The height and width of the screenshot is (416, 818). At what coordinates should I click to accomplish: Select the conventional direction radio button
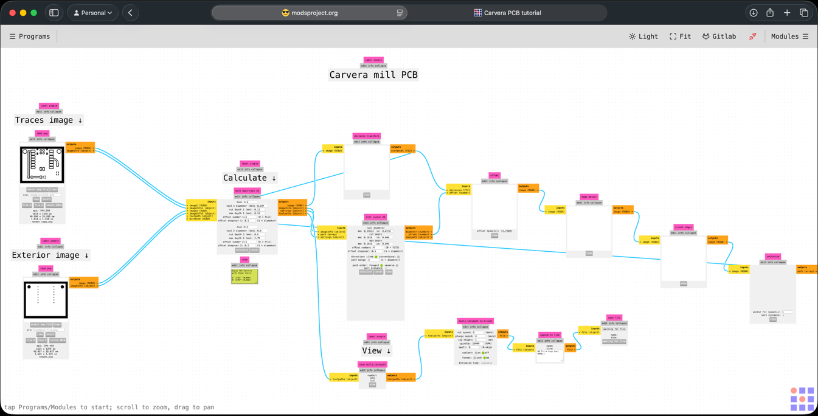tap(398, 257)
